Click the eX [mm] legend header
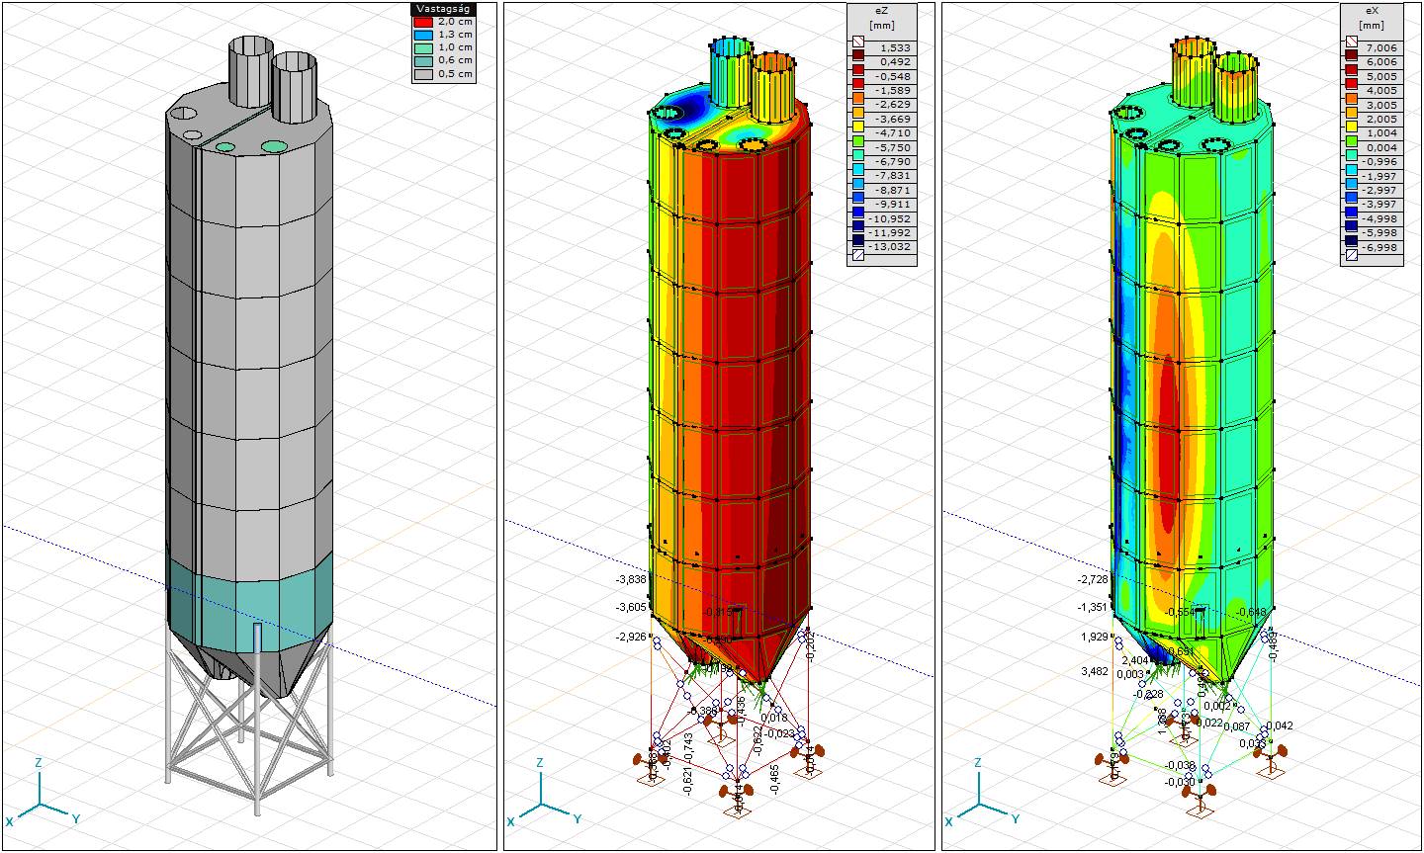The height and width of the screenshot is (853, 1424). [x=1370, y=17]
